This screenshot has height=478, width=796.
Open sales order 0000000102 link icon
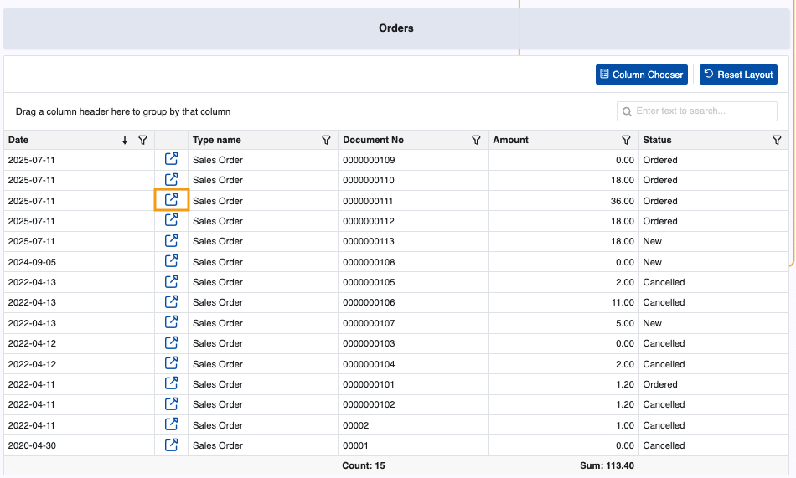172,404
